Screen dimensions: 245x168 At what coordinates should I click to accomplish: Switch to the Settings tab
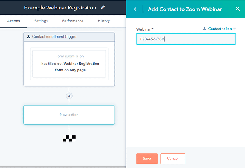pyautogui.click(x=41, y=21)
